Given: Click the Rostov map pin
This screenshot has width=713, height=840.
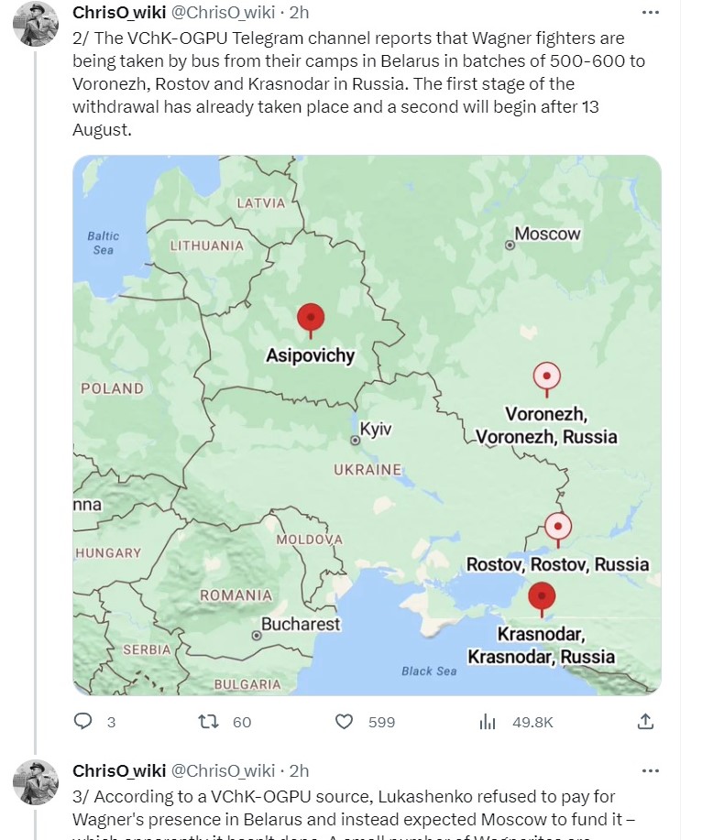Looking at the screenshot, I should [x=557, y=528].
